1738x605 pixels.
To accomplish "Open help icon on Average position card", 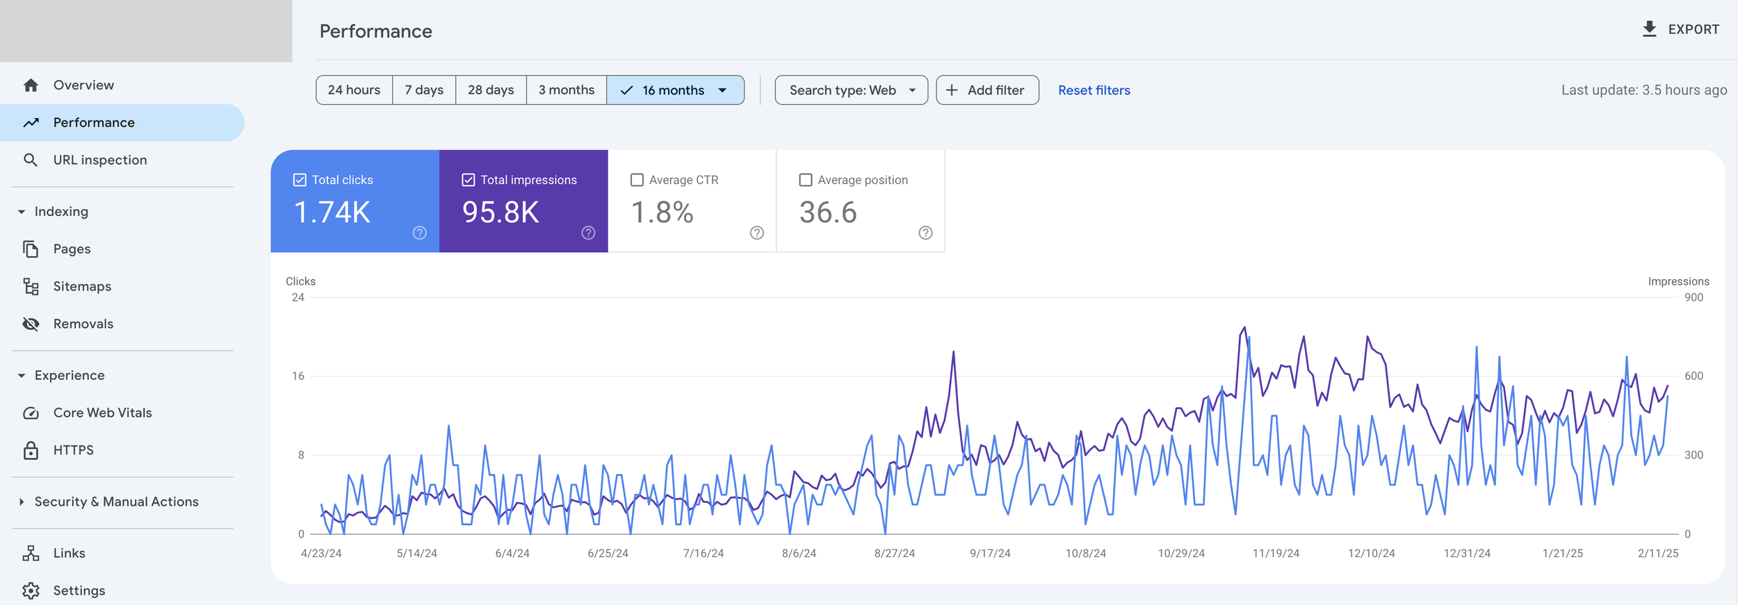I will (925, 233).
